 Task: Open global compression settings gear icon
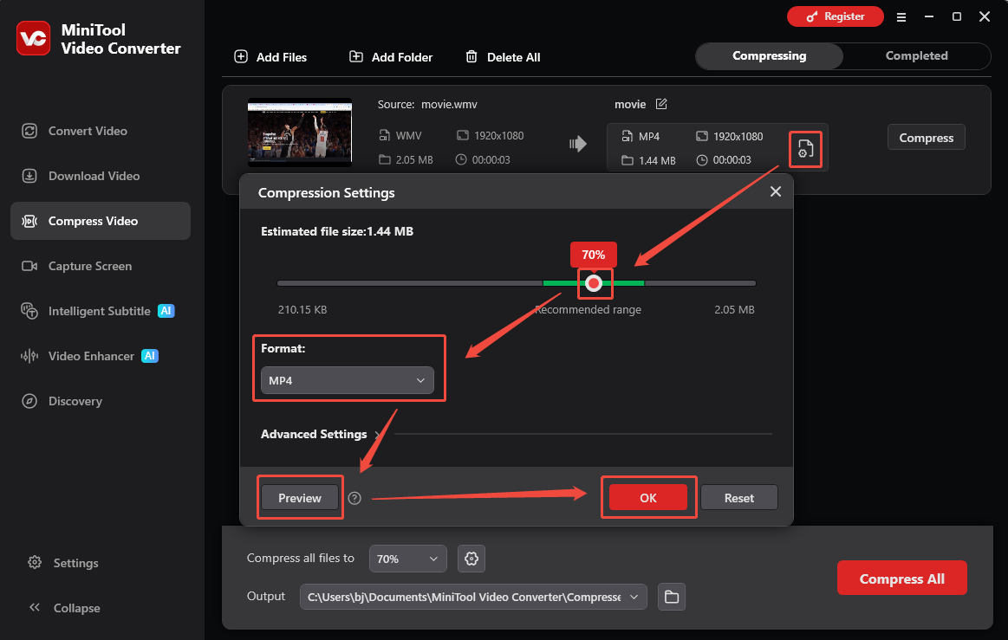[x=471, y=559]
